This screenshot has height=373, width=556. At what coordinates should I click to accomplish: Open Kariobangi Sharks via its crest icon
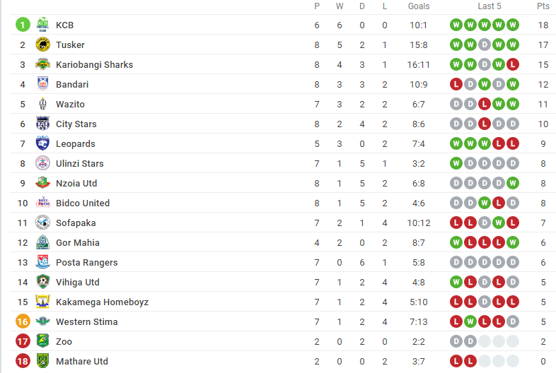tap(42, 64)
